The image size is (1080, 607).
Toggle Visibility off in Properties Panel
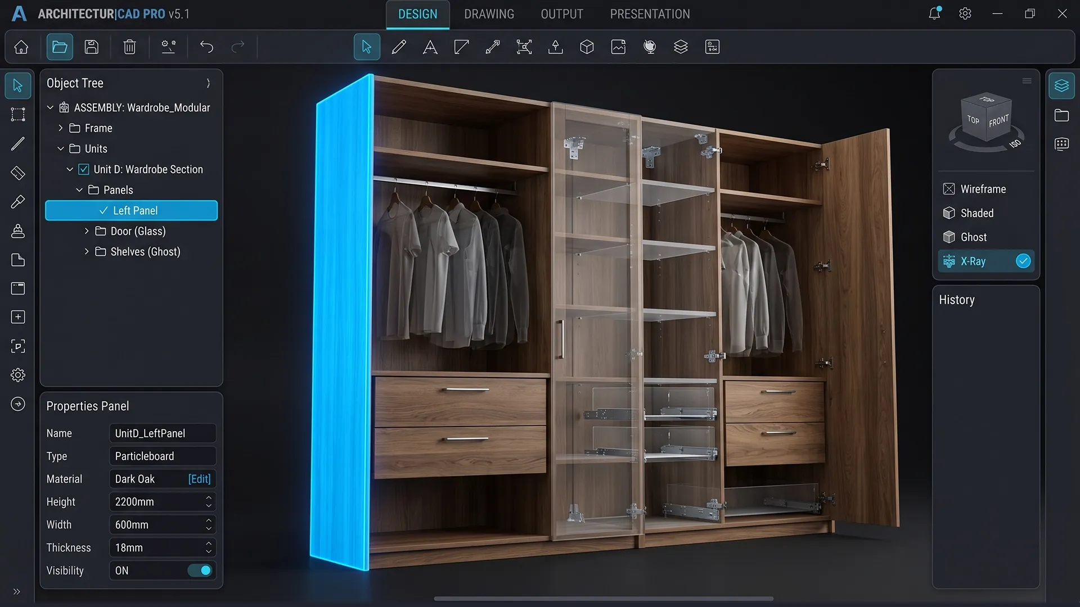coord(199,570)
